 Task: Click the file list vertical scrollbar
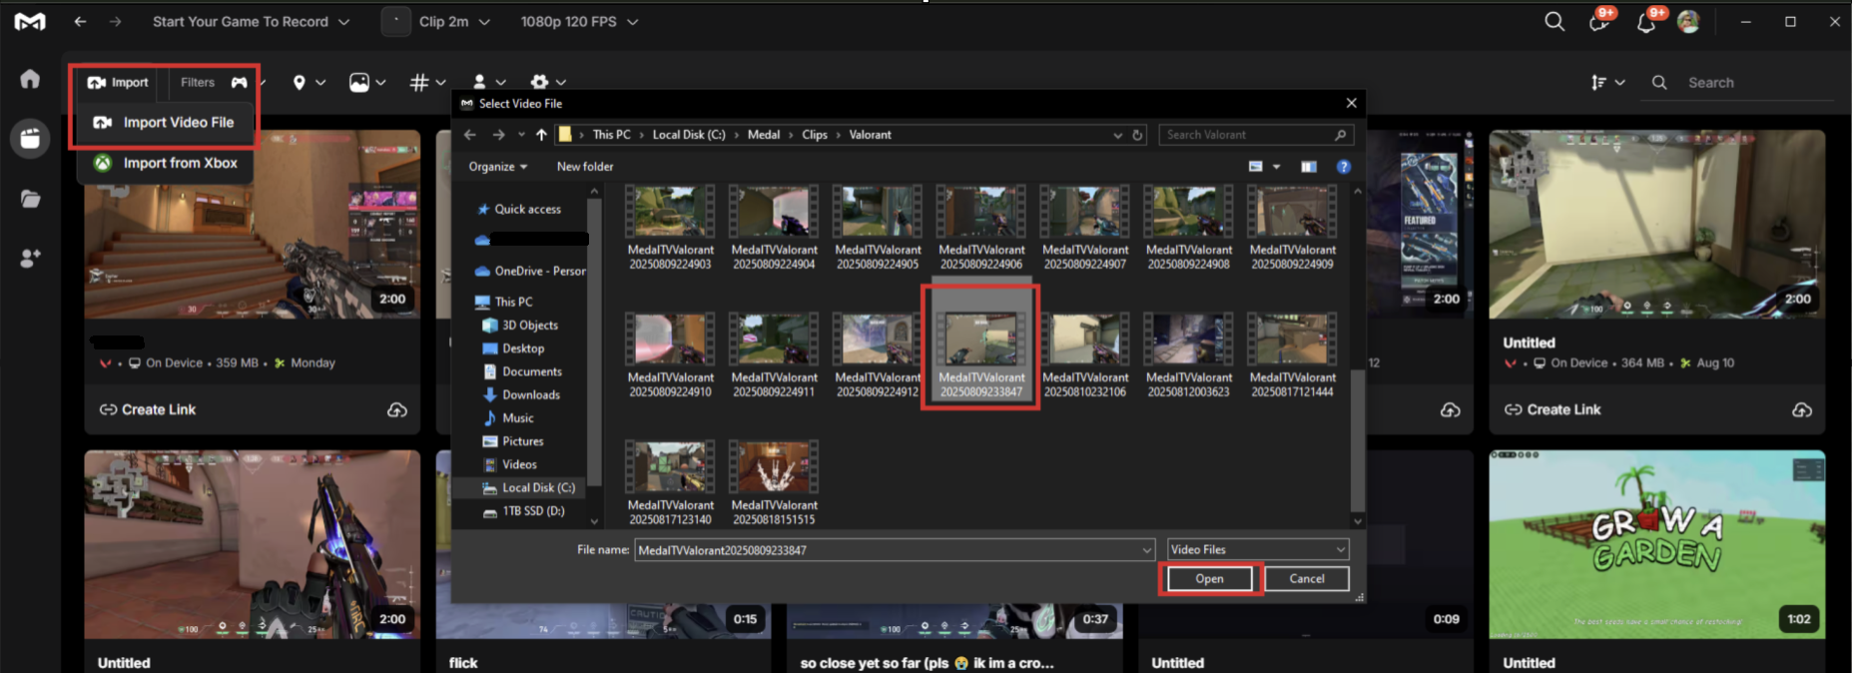[1357, 440]
